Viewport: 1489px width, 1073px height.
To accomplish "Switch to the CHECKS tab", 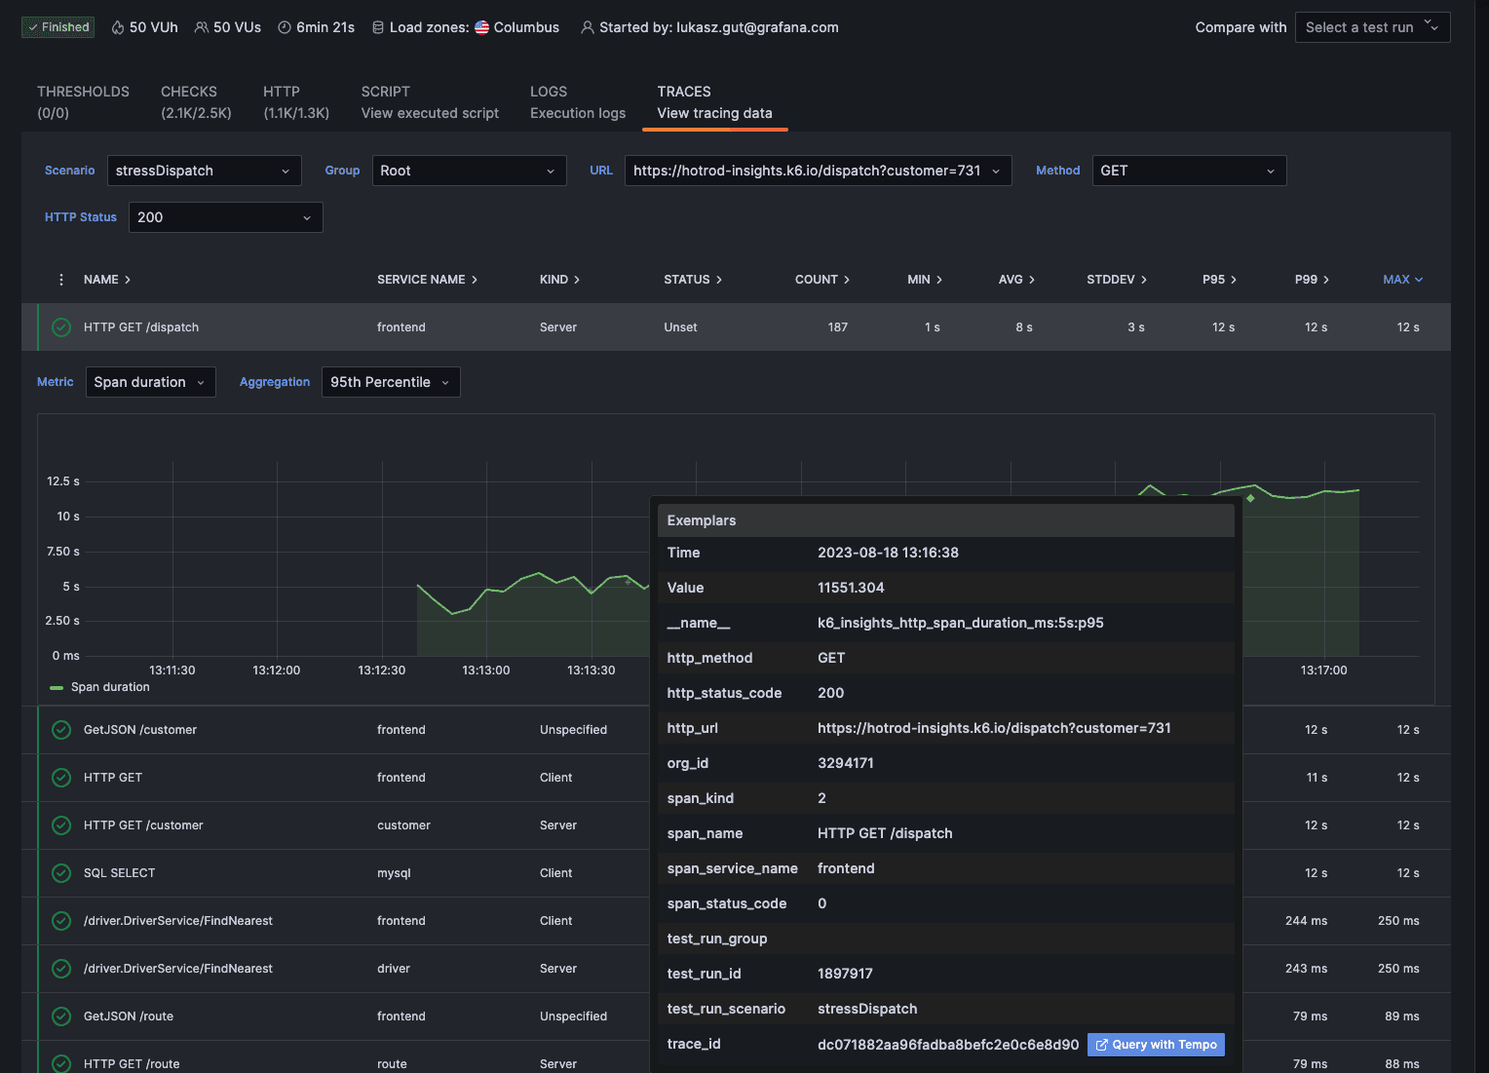I will [196, 101].
